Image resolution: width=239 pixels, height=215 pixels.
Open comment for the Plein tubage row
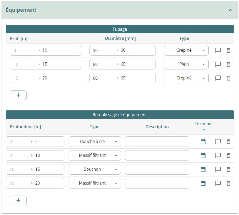click(x=218, y=64)
